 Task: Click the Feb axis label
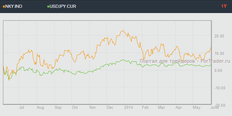(x=145, y=108)
